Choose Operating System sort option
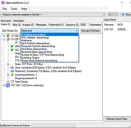 [49, 58]
